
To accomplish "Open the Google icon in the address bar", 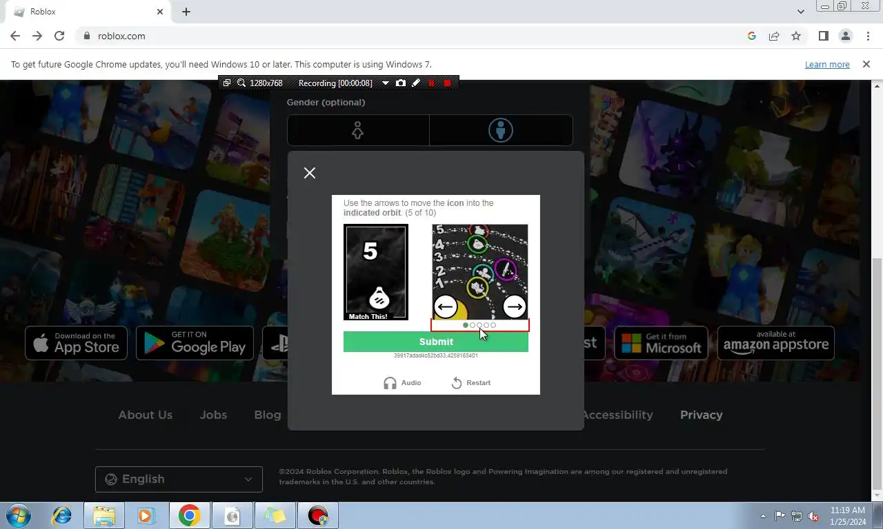I will [752, 36].
